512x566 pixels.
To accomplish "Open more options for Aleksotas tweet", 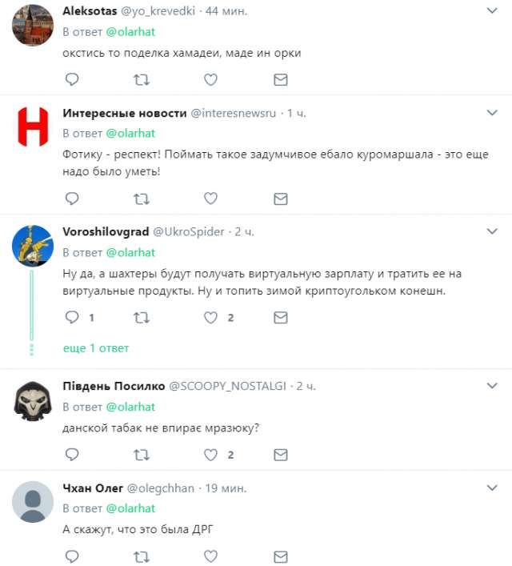I will pos(494,10).
